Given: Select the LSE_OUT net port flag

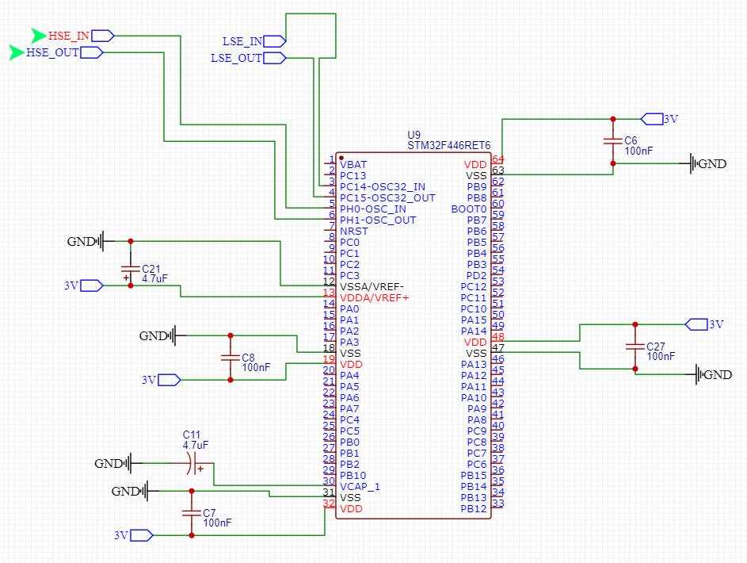Looking at the screenshot, I should pos(274,58).
